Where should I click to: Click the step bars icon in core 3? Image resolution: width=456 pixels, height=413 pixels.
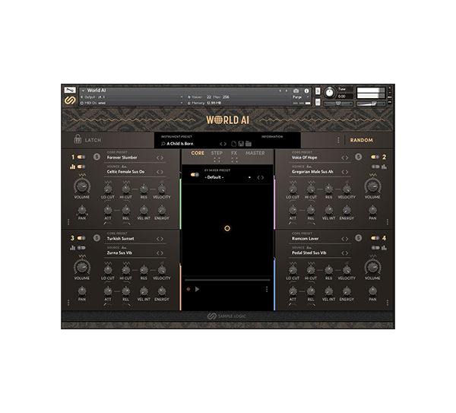click(72, 248)
